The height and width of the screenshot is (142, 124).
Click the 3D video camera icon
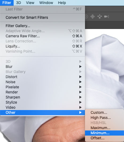click(107, 17)
